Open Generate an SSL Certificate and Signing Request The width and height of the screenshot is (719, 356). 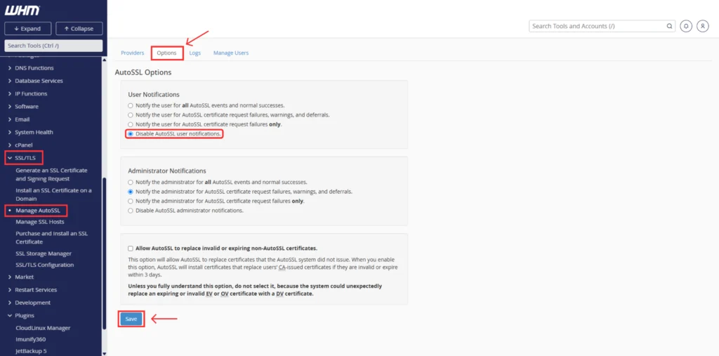click(51, 174)
